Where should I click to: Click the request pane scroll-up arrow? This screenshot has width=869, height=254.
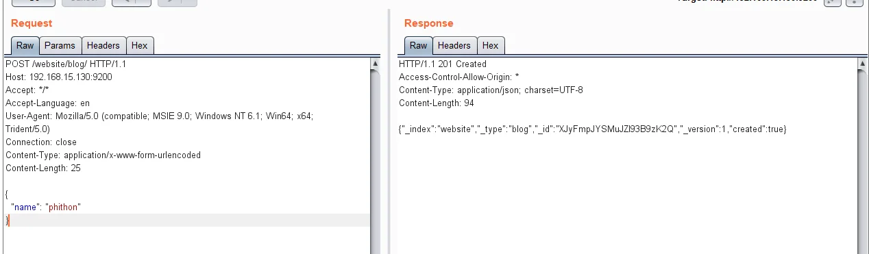[x=375, y=63]
